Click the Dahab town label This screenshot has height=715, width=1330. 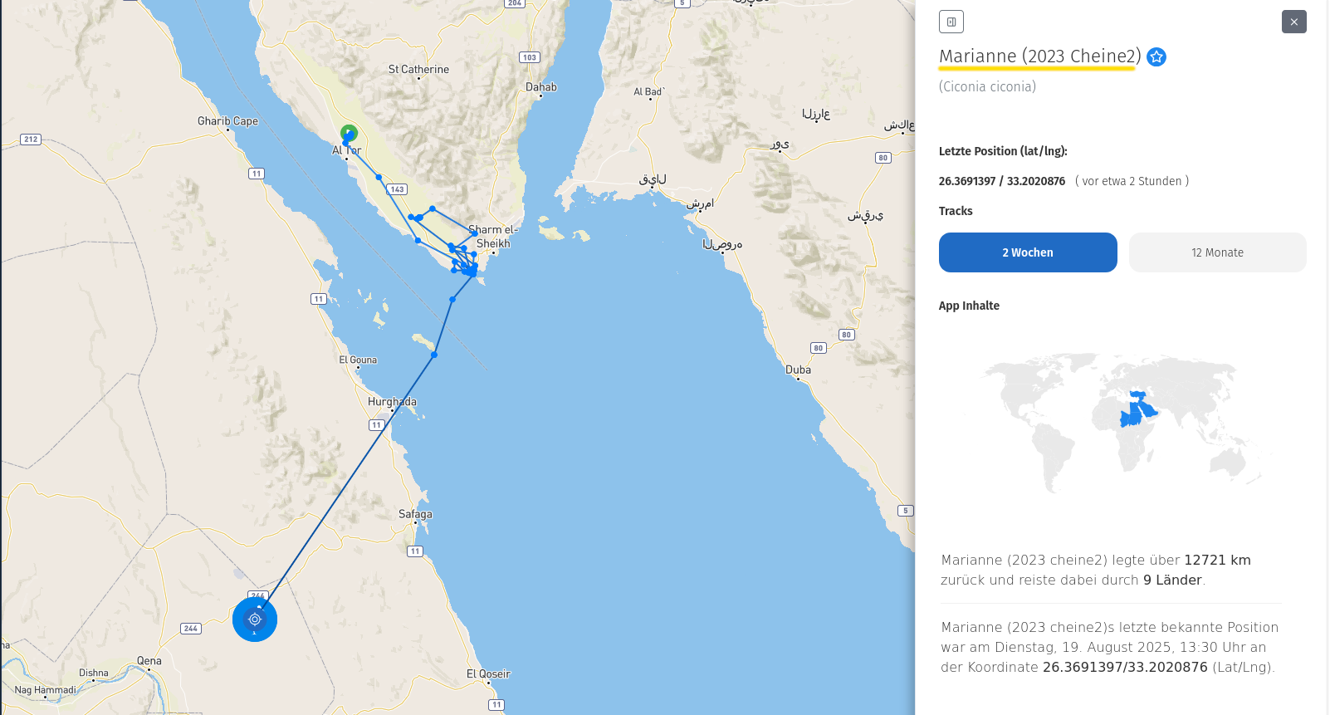coord(541,87)
